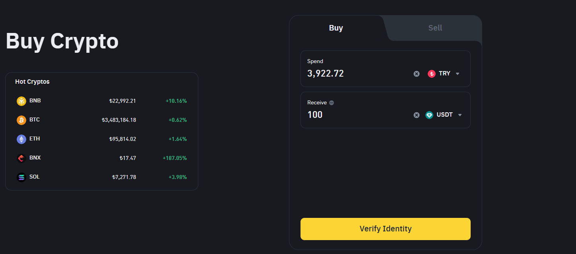Click the BNB coin icon
Image resolution: width=576 pixels, height=254 pixels.
21,101
